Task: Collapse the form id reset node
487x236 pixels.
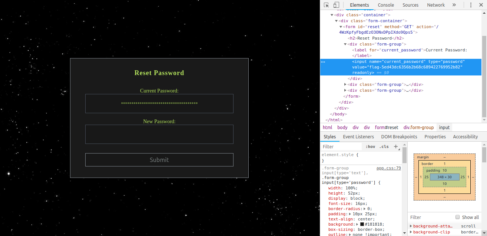Action: tap(341, 27)
